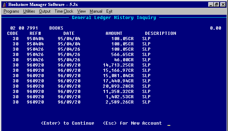Click the 15,081.04CR amount

point(118,76)
